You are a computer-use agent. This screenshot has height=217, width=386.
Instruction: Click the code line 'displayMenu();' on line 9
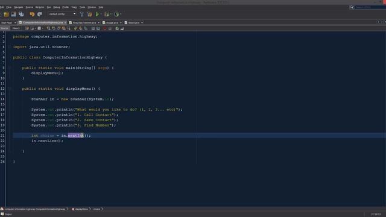(x=47, y=73)
